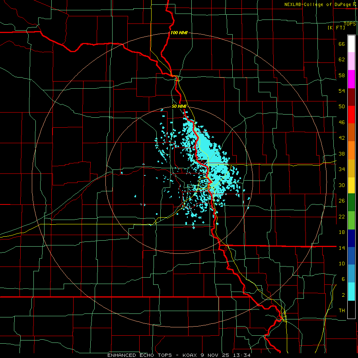Click the '50 NMI' range ring label
Image resolution: width=358 pixels, height=358 pixels.
tap(179, 106)
